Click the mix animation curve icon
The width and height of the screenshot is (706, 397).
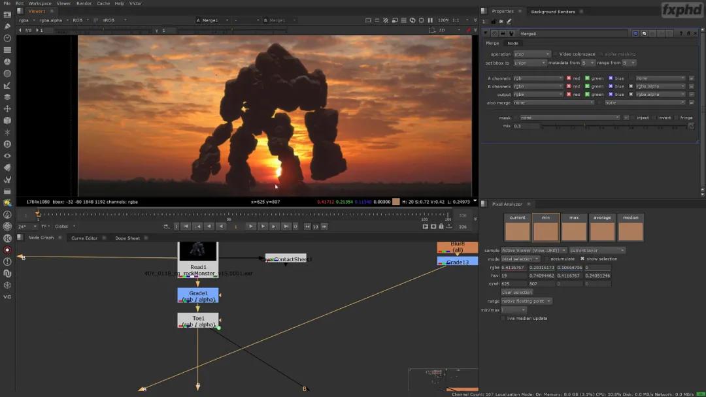coord(692,126)
